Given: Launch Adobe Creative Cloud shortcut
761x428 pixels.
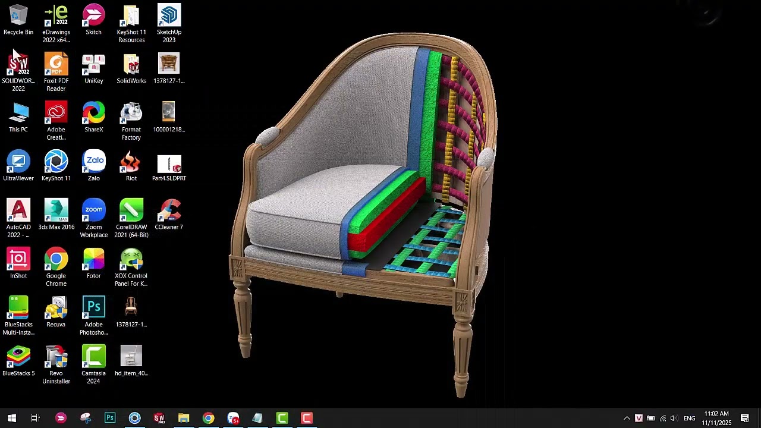Looking at the screenshot, I should [x=56, y=121].
